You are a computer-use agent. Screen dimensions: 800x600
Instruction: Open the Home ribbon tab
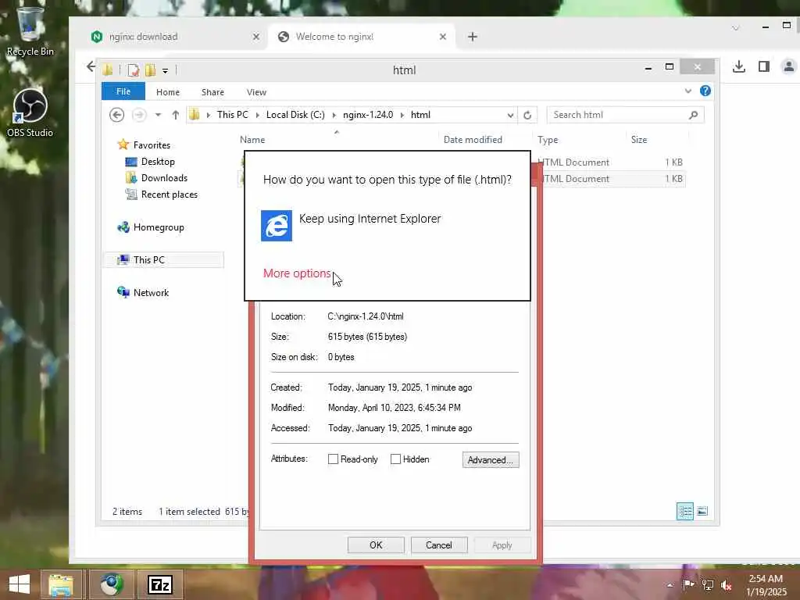click(168, 92)
